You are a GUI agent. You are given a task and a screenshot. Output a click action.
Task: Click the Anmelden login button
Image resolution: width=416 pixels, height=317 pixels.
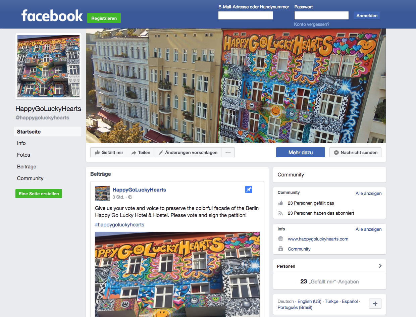click(367, 15)
